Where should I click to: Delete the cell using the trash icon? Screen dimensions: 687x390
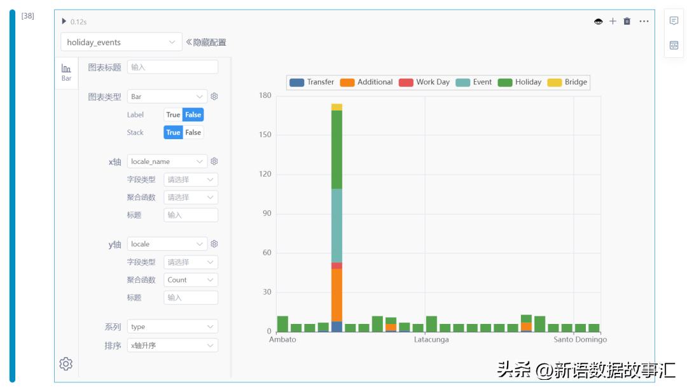[x=628, y=21]
